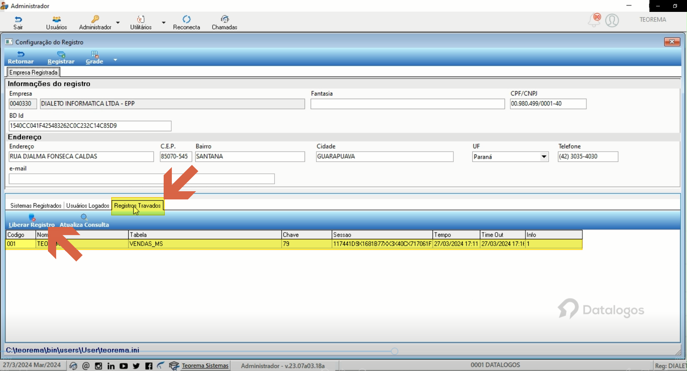687x371 pixels.
Task: Click the Administrador key icon
Action: (x=95, y=19)
